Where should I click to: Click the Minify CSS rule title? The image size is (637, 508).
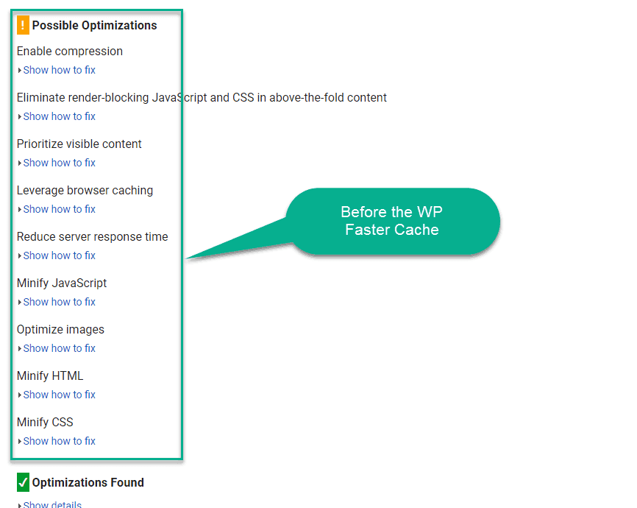coord(45,422)
